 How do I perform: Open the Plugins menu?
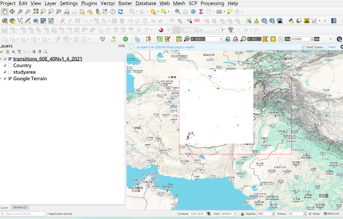coord(89,3)
